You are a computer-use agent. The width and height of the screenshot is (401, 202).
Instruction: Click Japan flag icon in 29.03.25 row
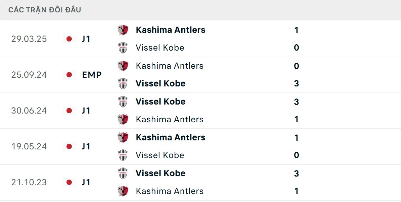tap(69, 39)
